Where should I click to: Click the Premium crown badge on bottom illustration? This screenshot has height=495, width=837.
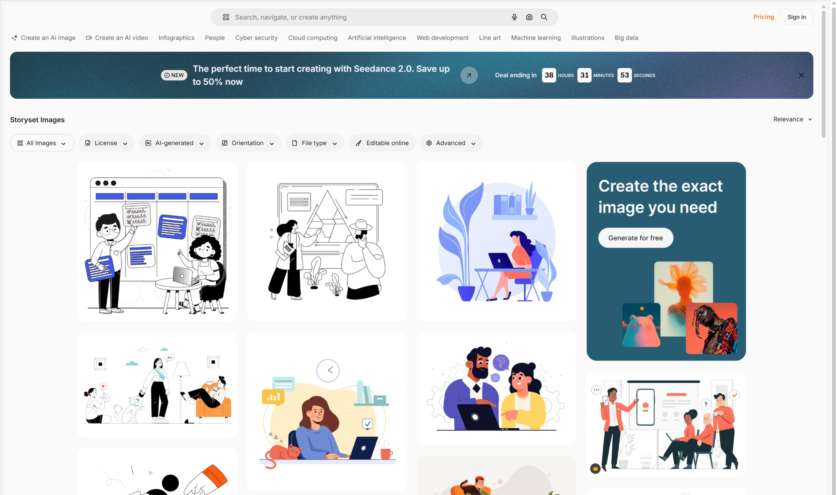click(x=595, y=468)
